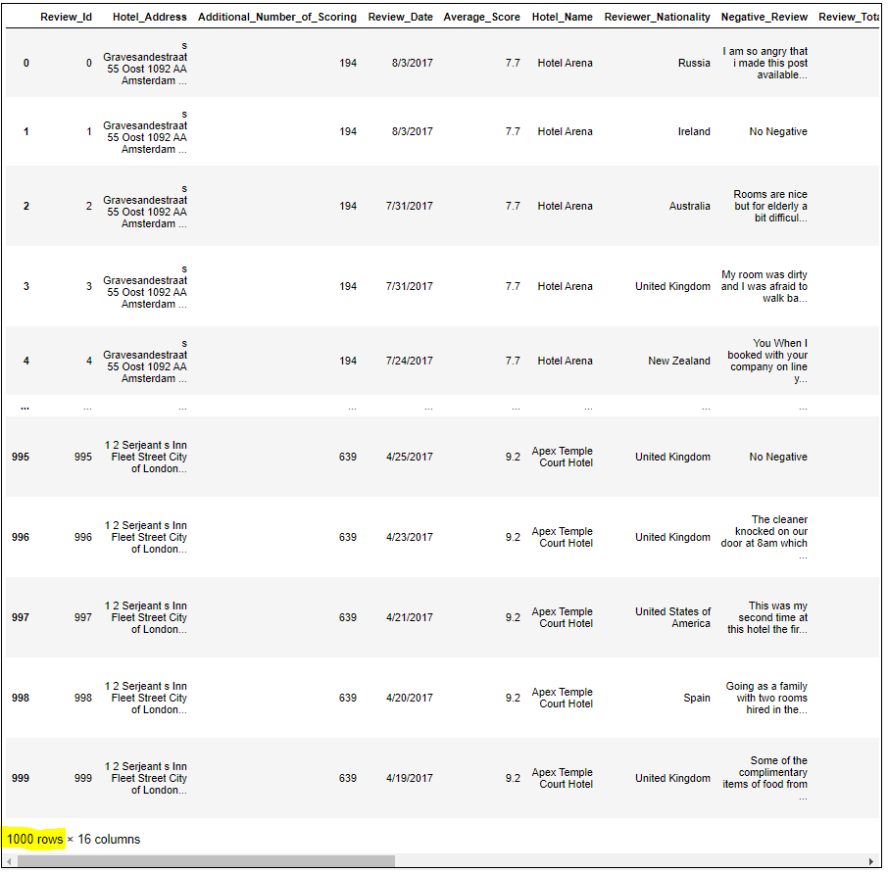Click United Kingdom cell in row 999

(x=672, y=779)
